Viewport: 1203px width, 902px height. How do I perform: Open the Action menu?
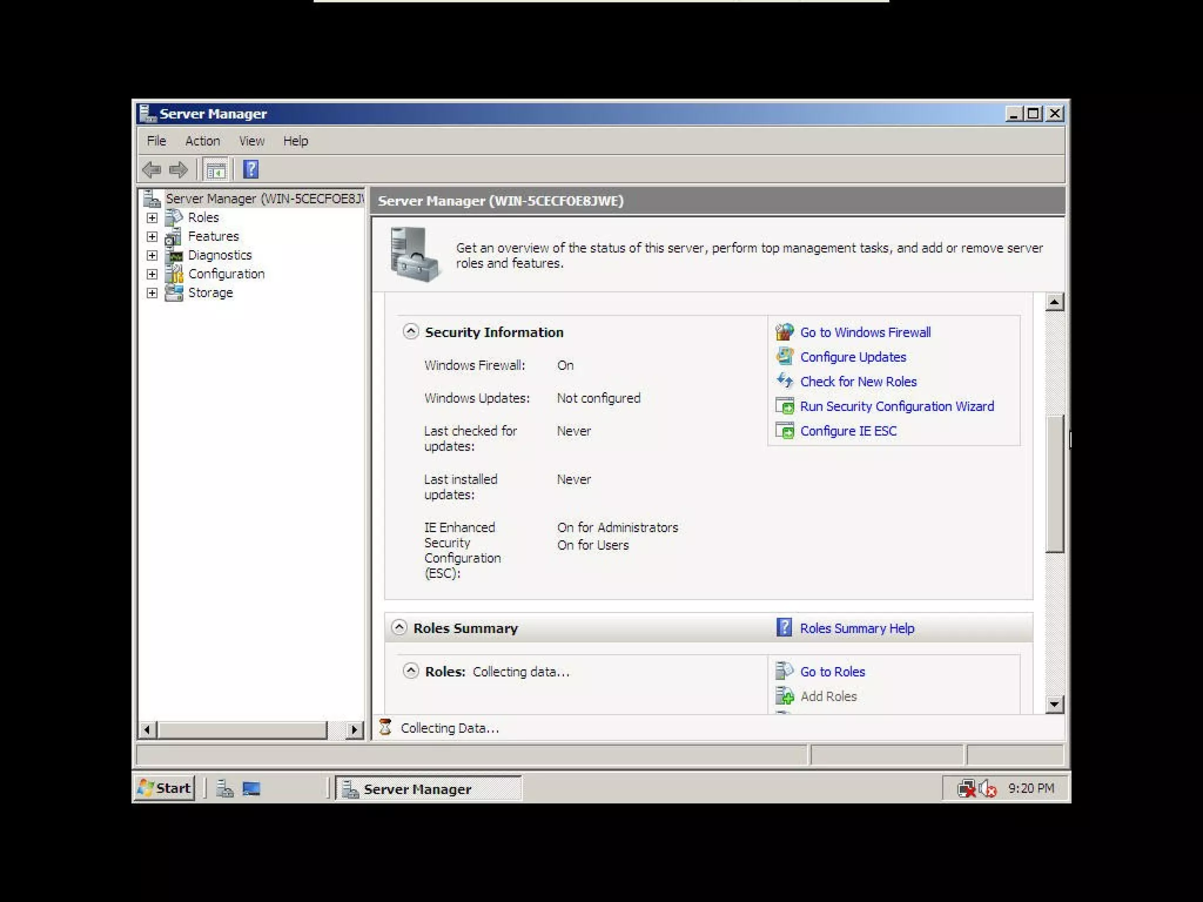[202, 141]
